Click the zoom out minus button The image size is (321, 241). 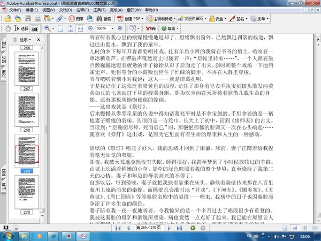90,28
